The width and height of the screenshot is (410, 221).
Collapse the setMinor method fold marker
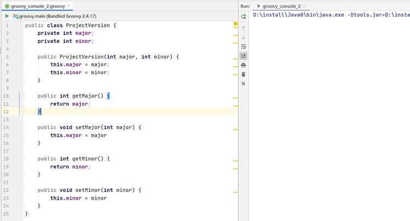click(x=23, y=190)
